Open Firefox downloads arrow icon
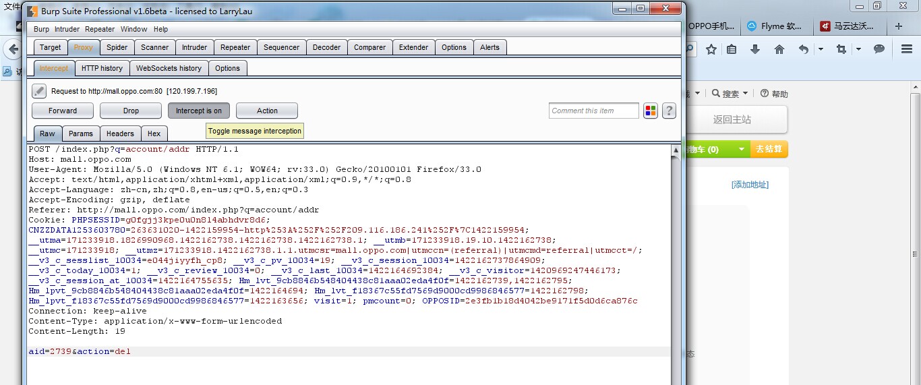921x385 pixels. [x=755, y=49]
